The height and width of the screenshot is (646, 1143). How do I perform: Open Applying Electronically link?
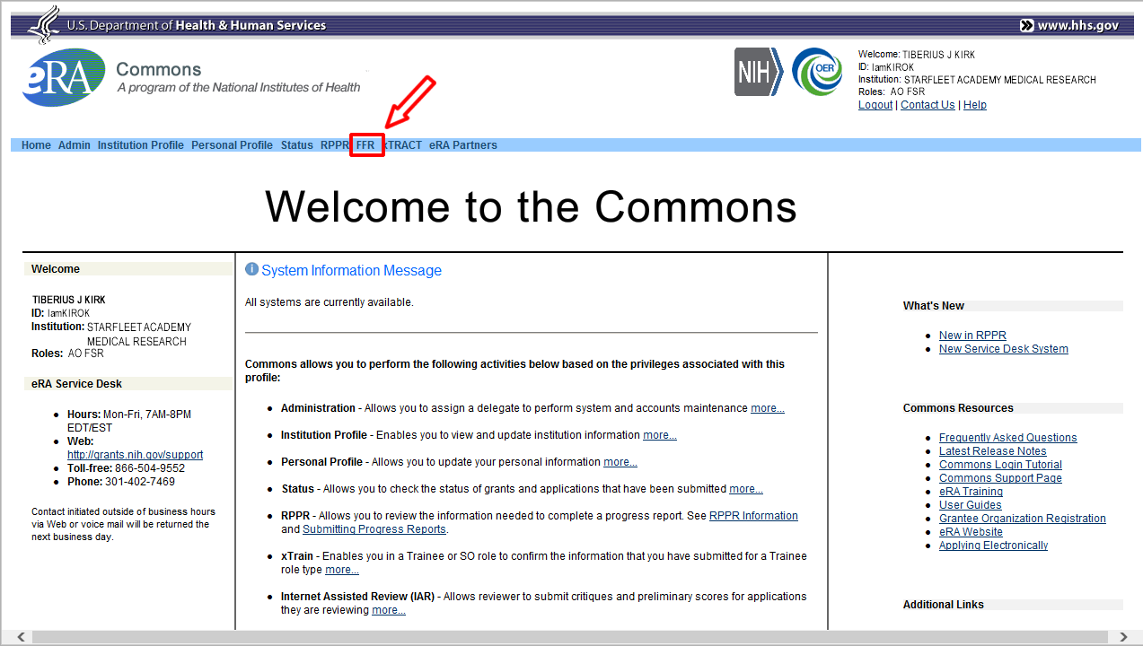(x=993, y=546)
